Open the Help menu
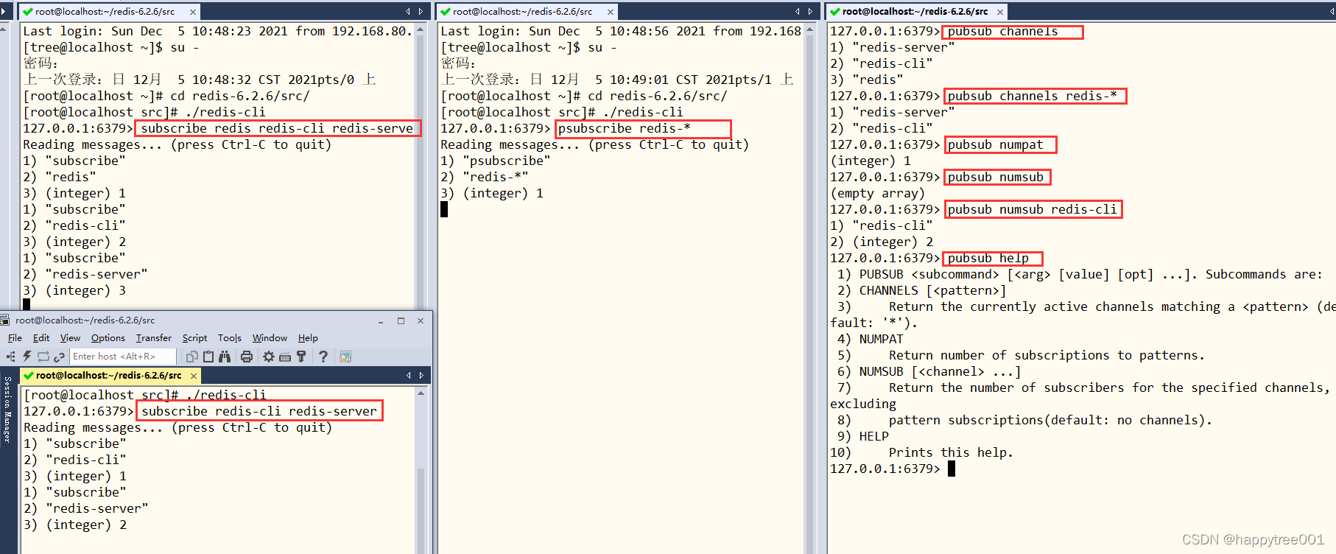The image size is (1336, 554). (x=308, y=338)
